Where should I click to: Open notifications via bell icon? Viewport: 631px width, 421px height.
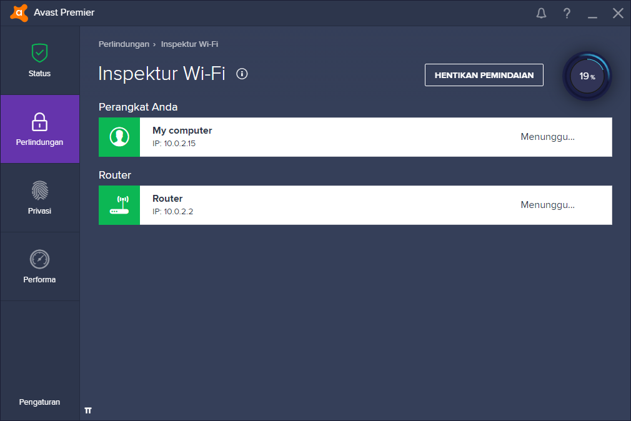click(x=541, y=12)
